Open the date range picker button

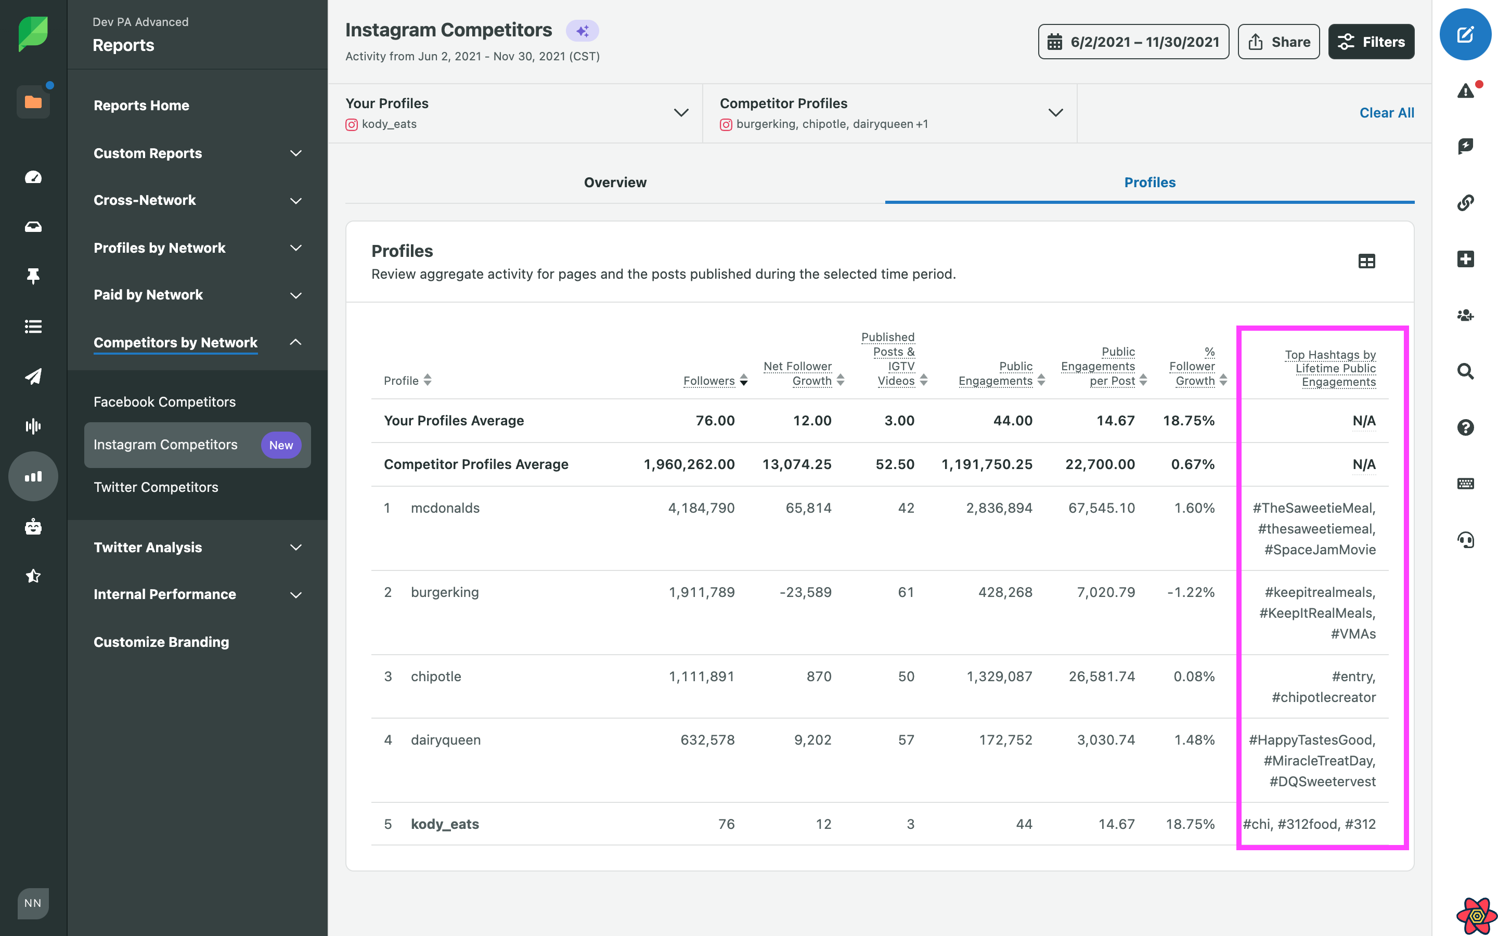[1133, 42]
